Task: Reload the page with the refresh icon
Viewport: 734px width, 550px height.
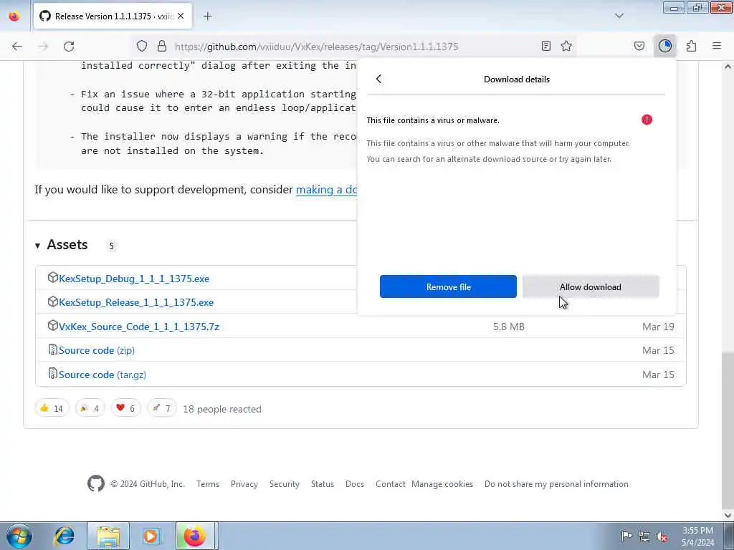Action: pyautogui.click(x=69, y=47)
